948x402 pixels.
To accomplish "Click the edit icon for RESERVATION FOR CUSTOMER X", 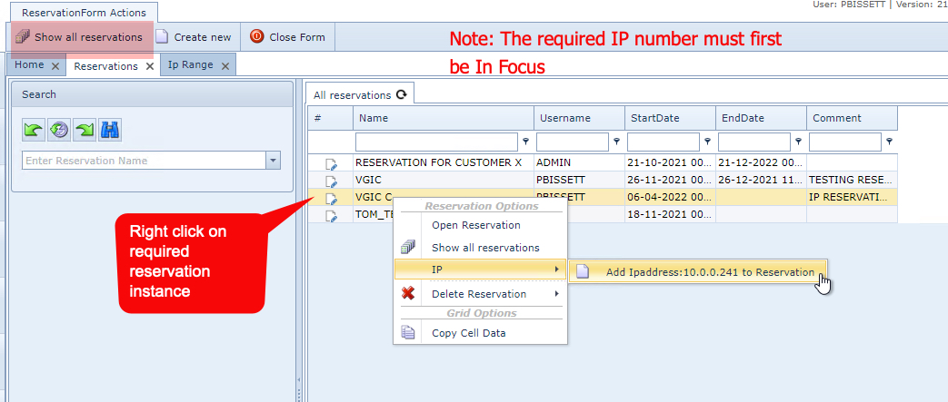I will coord(332,163).
